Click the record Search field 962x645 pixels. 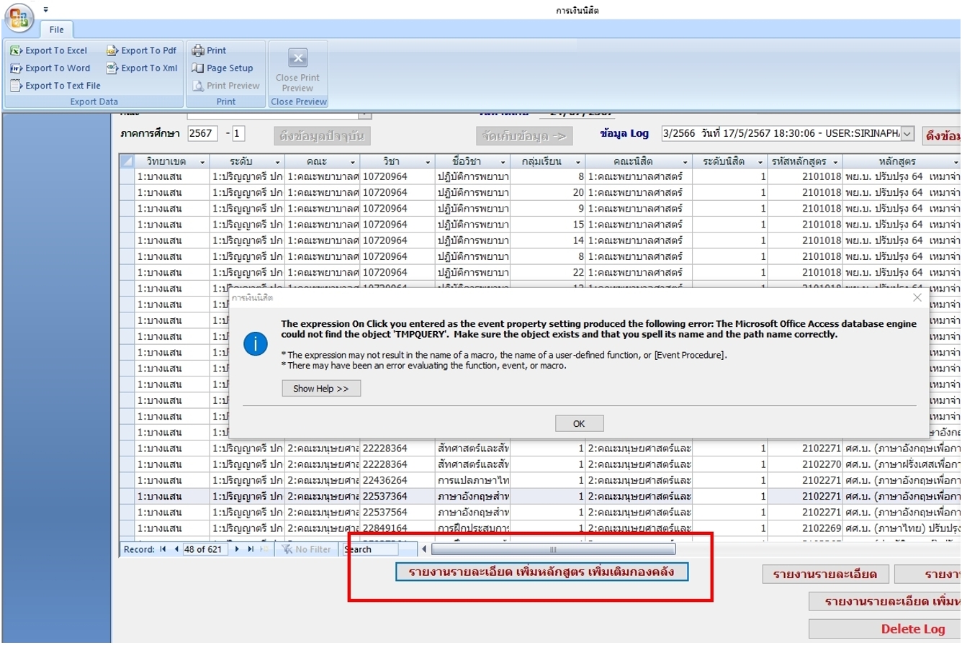click(x=370, y=549)
